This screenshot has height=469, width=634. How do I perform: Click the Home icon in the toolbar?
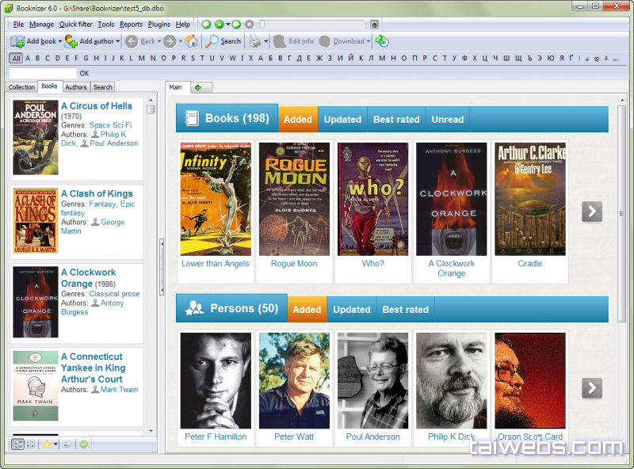(191, 41)
